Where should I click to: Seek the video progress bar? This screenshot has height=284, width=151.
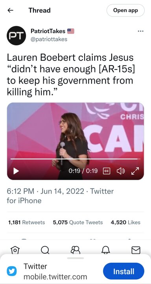75,159
